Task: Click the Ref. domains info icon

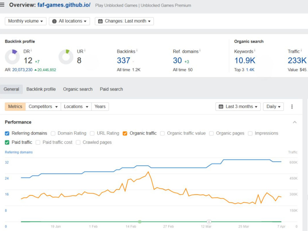Action: [x=200, y=51]
